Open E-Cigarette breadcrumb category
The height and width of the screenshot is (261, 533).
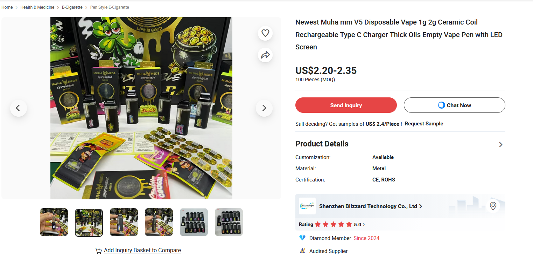point(72,7)
